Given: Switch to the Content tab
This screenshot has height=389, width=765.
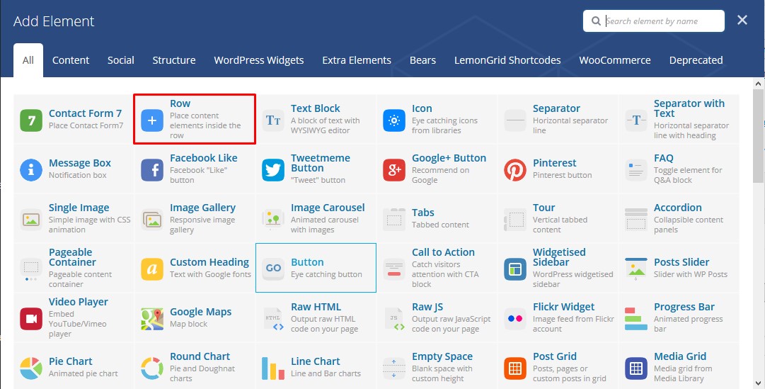Looking at the screenshot, I should (x=71, y=60).
